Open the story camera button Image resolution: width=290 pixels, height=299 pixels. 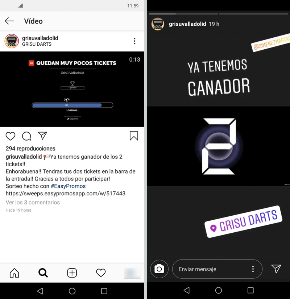coord(159,269)
